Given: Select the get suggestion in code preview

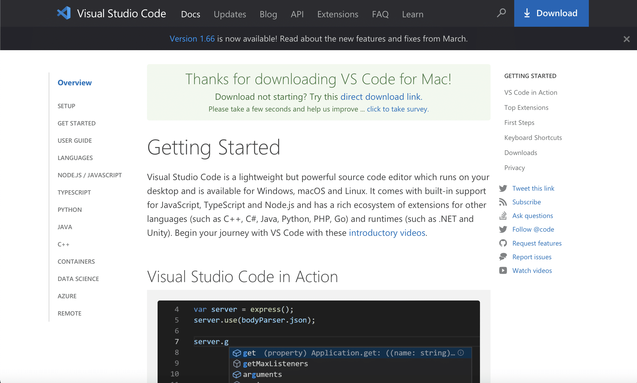Looking at the screenshot, I should [350, 353].
